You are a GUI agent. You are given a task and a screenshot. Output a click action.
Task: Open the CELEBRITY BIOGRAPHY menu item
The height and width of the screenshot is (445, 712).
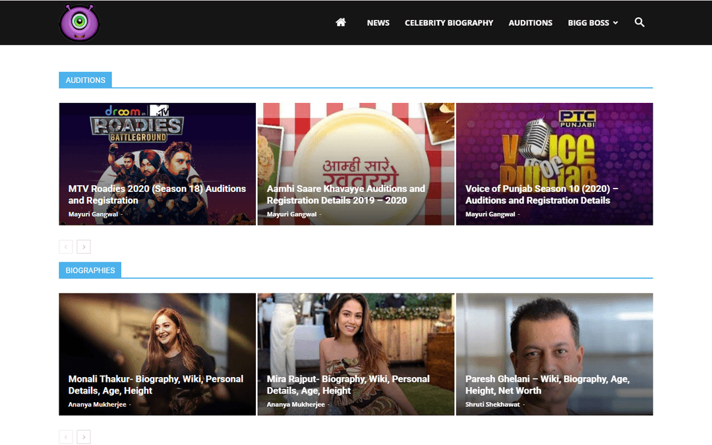click(x=449, y=22)
